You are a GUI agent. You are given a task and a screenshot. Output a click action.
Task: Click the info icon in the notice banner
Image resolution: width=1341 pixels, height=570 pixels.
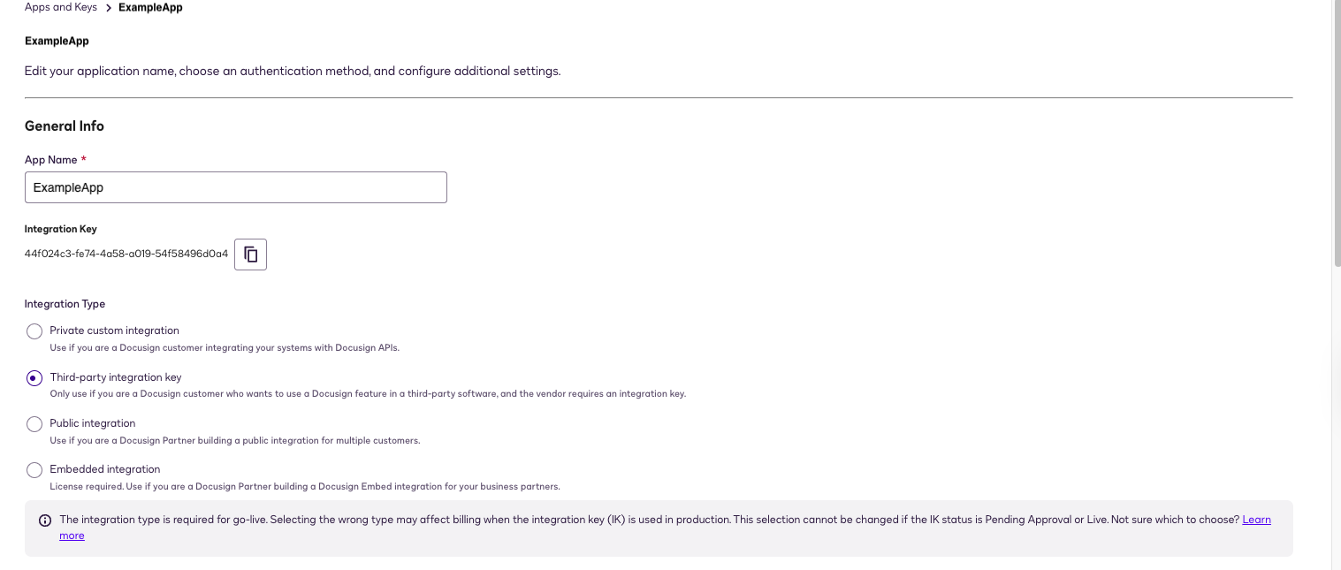tap(45, 521)
